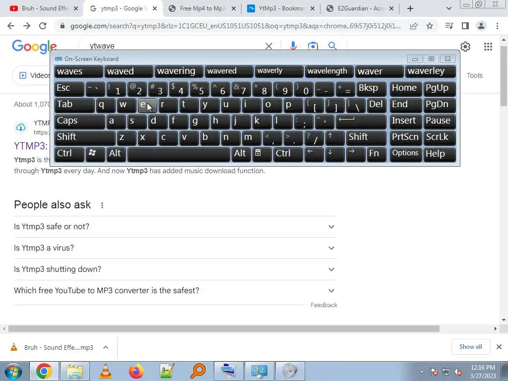Expand 'Is Ytmp3 safe or not?'

176,227
